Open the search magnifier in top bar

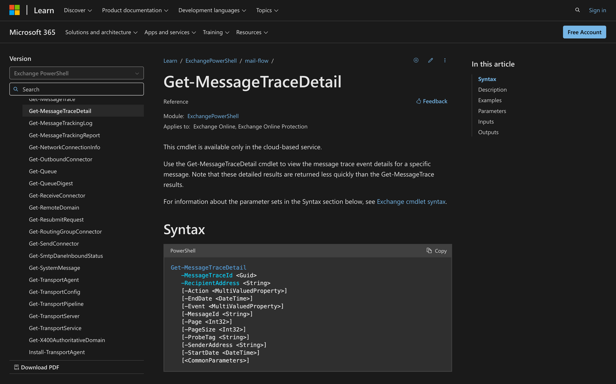coord(577,10)
